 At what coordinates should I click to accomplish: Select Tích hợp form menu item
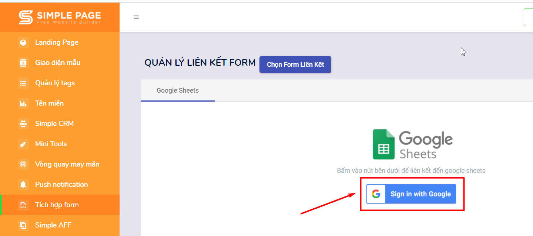60,205
